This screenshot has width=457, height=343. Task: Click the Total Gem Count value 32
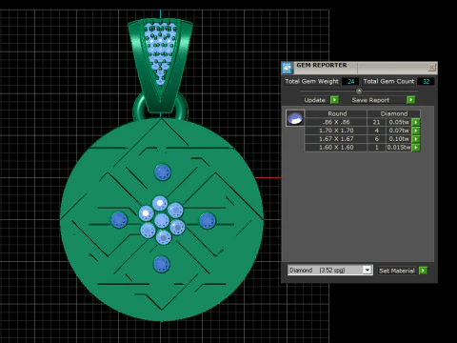426,81
